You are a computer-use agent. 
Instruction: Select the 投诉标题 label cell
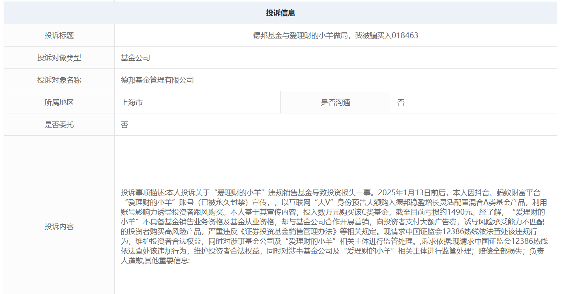(x=59, y=36)
